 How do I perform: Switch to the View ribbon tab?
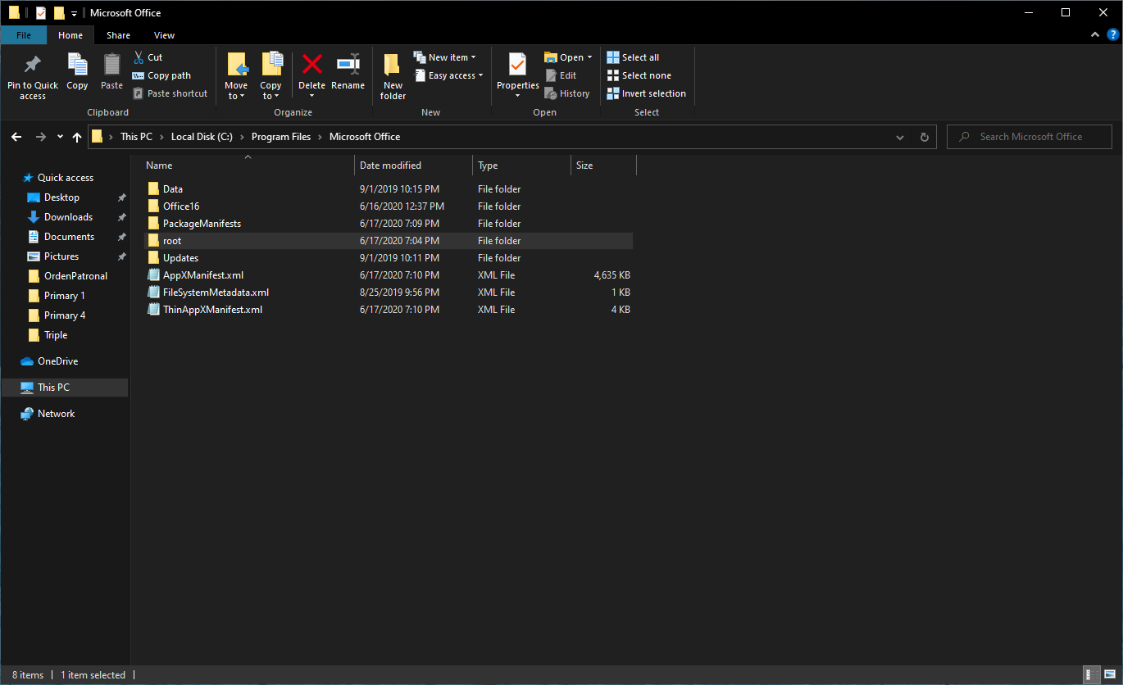coord(164,35)
